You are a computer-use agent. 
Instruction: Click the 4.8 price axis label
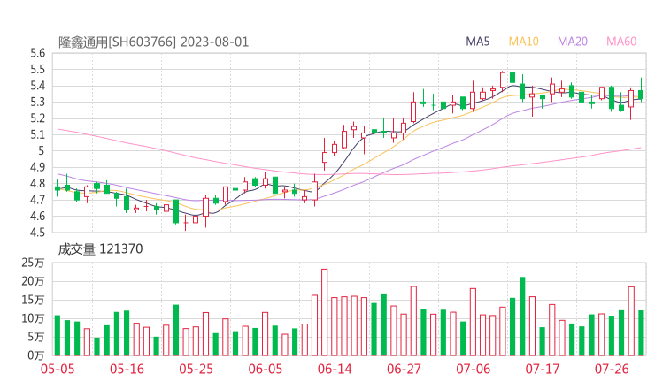tap(37, 184)
